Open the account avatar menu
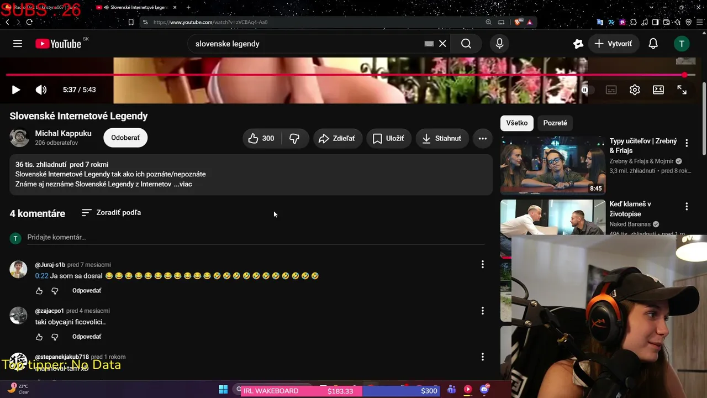This screenshot has width=707, height=398. pyautogui.click(x=682, y=44)
